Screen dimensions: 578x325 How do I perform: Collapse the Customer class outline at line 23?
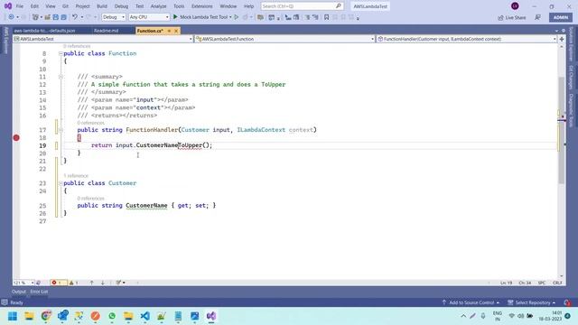point(61,183)
